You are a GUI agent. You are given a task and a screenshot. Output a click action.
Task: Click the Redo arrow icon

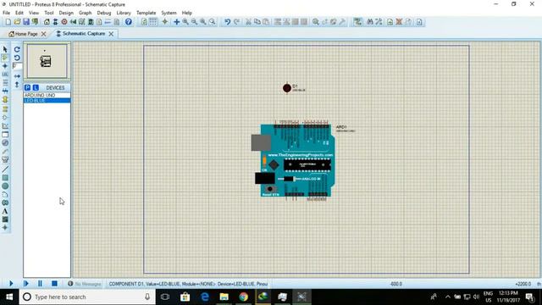pos(236,22)
